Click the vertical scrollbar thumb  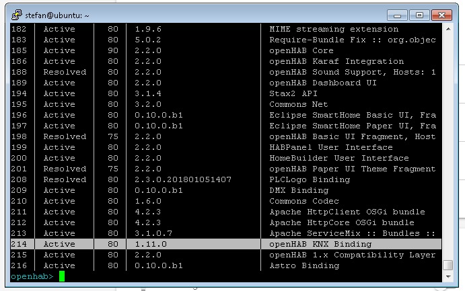pyautogui.click(x=448, y=265)
